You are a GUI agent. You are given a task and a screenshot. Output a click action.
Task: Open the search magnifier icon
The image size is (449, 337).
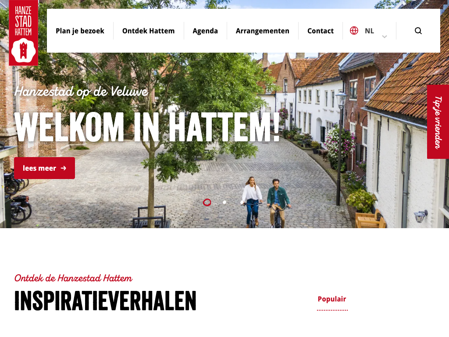coord(418,31)
